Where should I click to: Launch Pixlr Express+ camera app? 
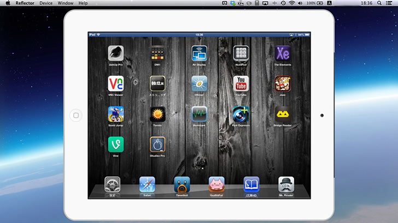(x=241, y=114)
